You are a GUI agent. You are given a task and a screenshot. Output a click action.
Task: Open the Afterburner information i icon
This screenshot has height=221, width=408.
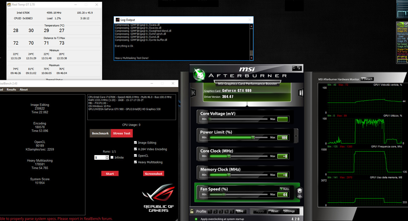tap(300, 93)
